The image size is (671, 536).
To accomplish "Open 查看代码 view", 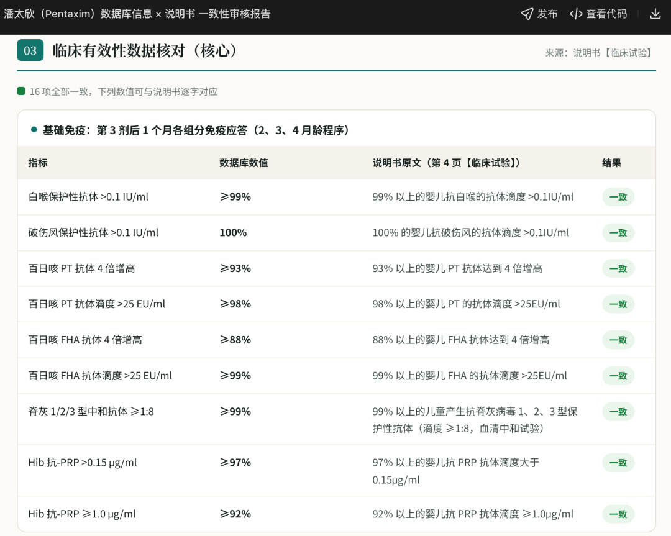I will click(598, 14).
